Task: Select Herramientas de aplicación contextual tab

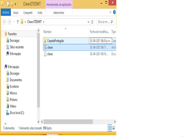Action: (59, 5)
